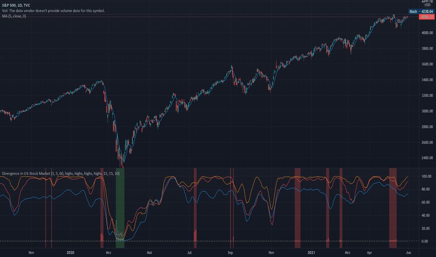
Task: Click the 2021 year label on time axis
Action: (x=311, y=252)
